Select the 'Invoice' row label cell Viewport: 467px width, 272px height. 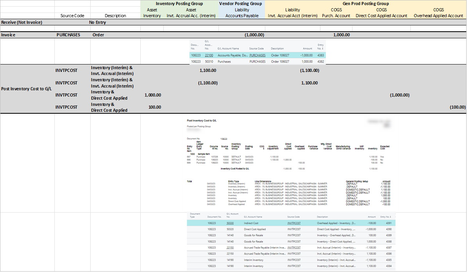pyautogui.click(x=8, y=35)
